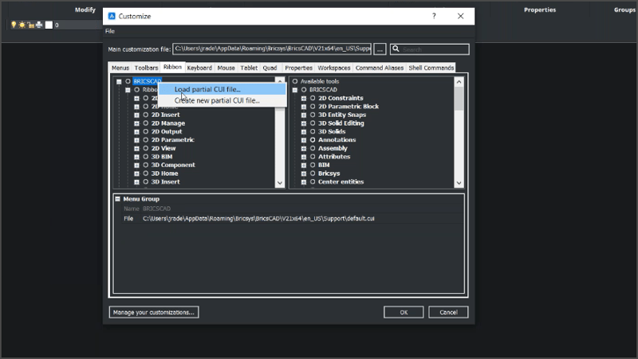Select BIM in available tools
The height and width of the screenshot is (359, 638).
324,165
